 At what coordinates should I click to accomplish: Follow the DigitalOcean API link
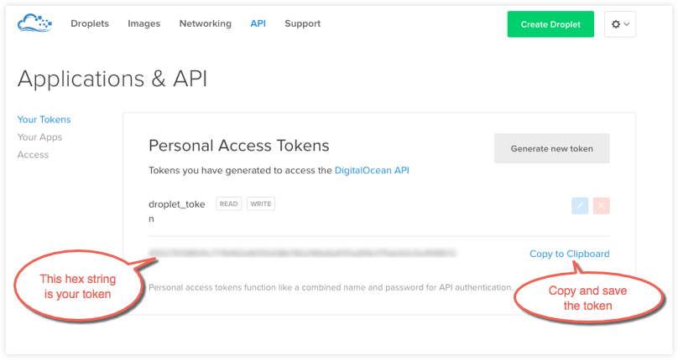point(372,171)
